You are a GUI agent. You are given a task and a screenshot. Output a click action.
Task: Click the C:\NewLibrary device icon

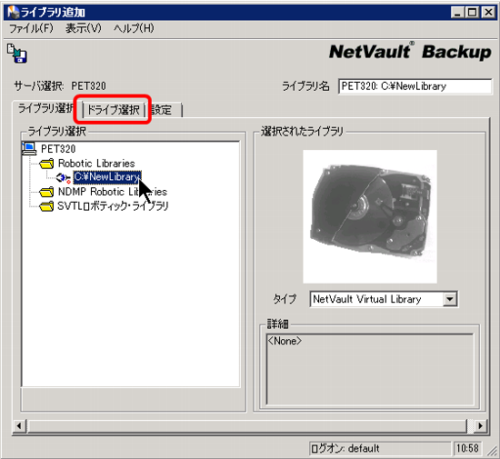63,177
